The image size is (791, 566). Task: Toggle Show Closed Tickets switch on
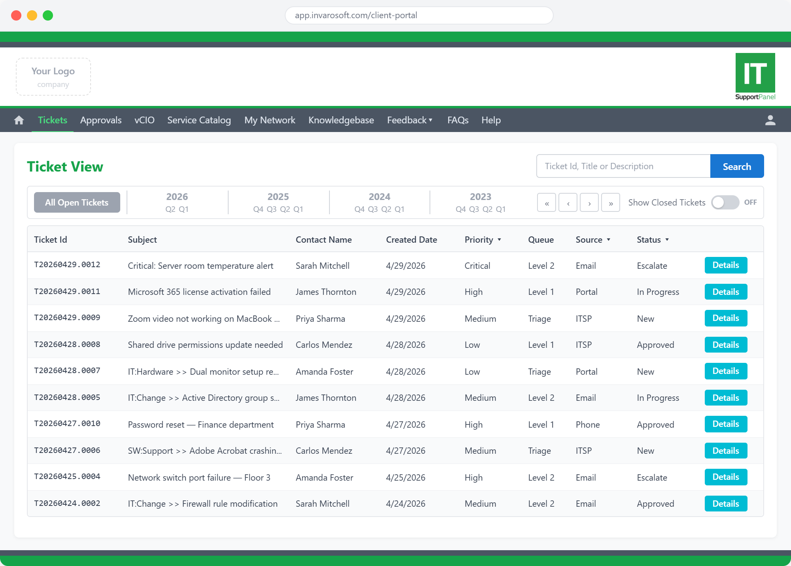click(725, 202)
